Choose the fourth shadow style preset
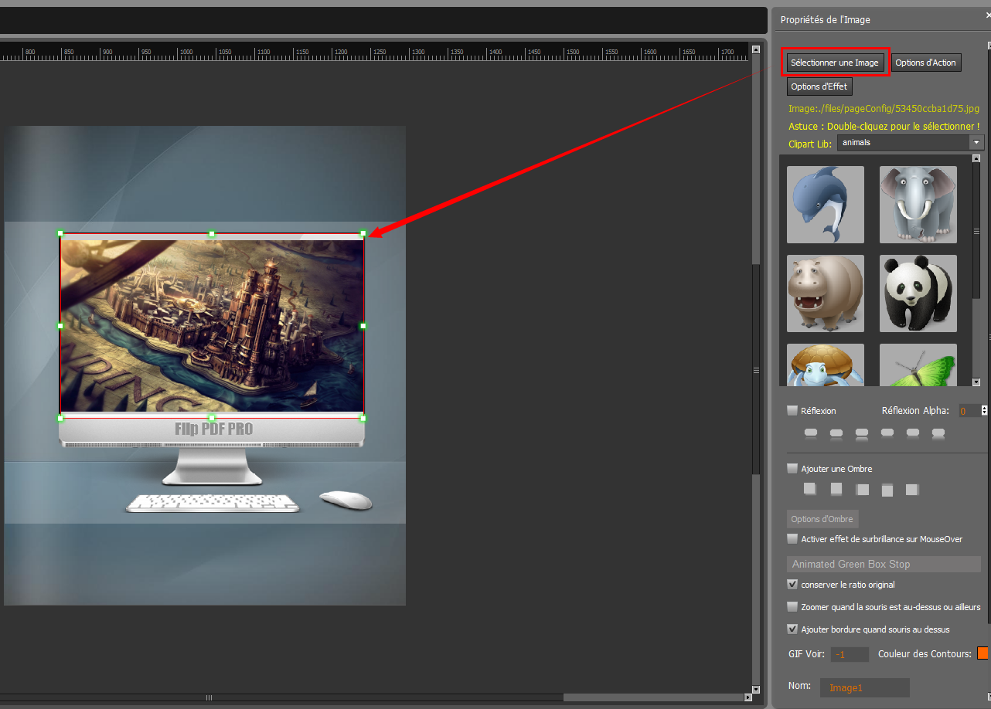991x709 pixels. 887,489
